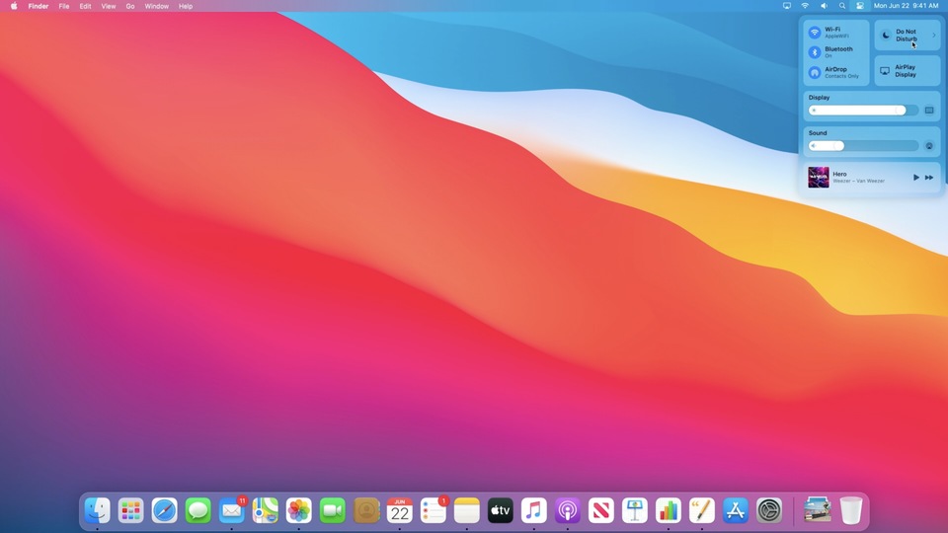Click the Wi-Fi status icon in menu bar
Screen dimensions: 948x533
tap(805, 6)
